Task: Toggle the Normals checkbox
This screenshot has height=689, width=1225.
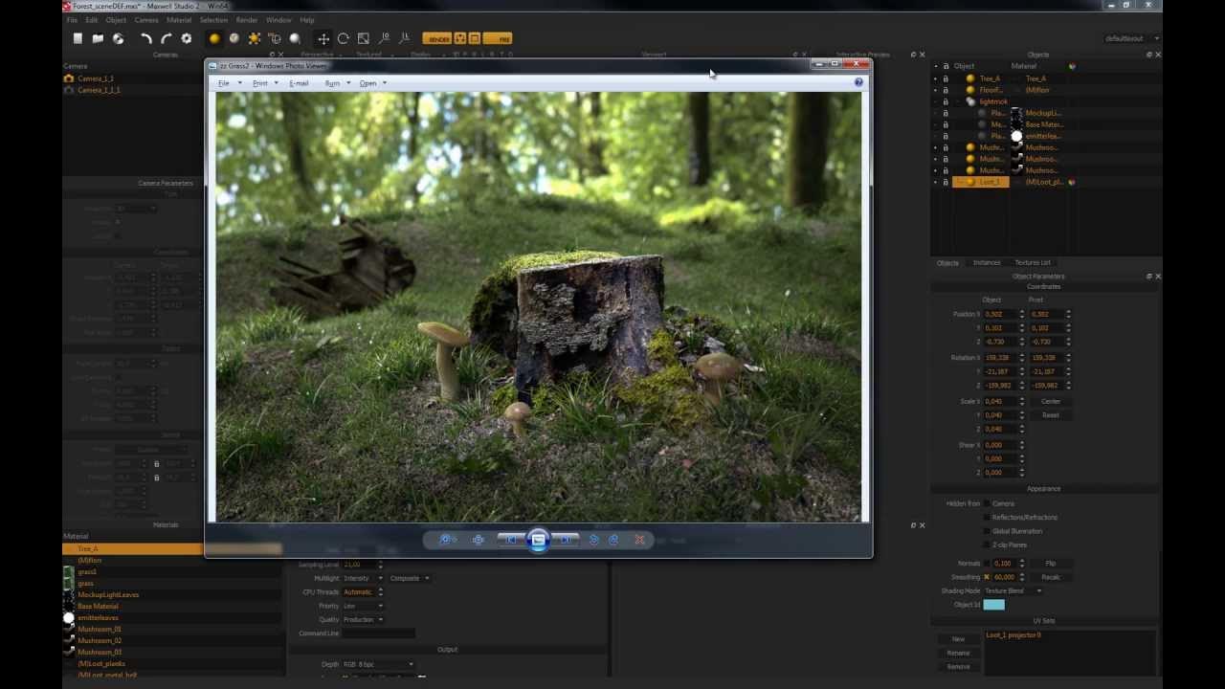Action: pos(988,564)
